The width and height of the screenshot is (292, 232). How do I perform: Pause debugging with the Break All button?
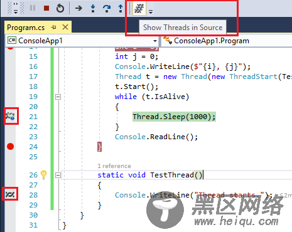pos(33,8)
